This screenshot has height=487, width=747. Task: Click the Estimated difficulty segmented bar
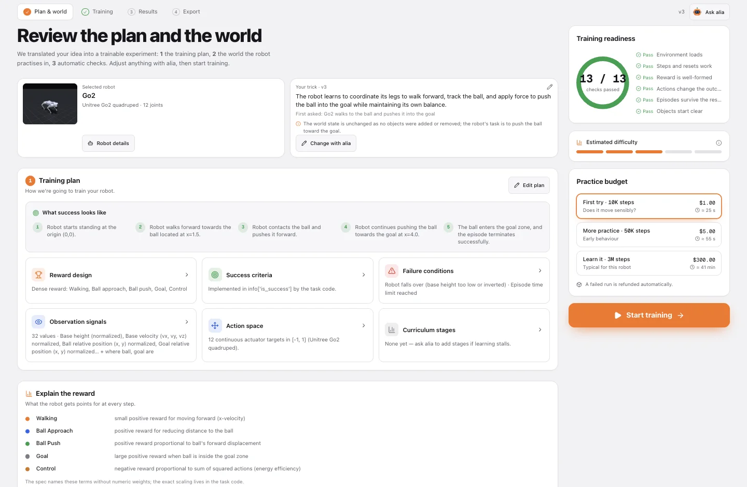click(x=649, y=152)
